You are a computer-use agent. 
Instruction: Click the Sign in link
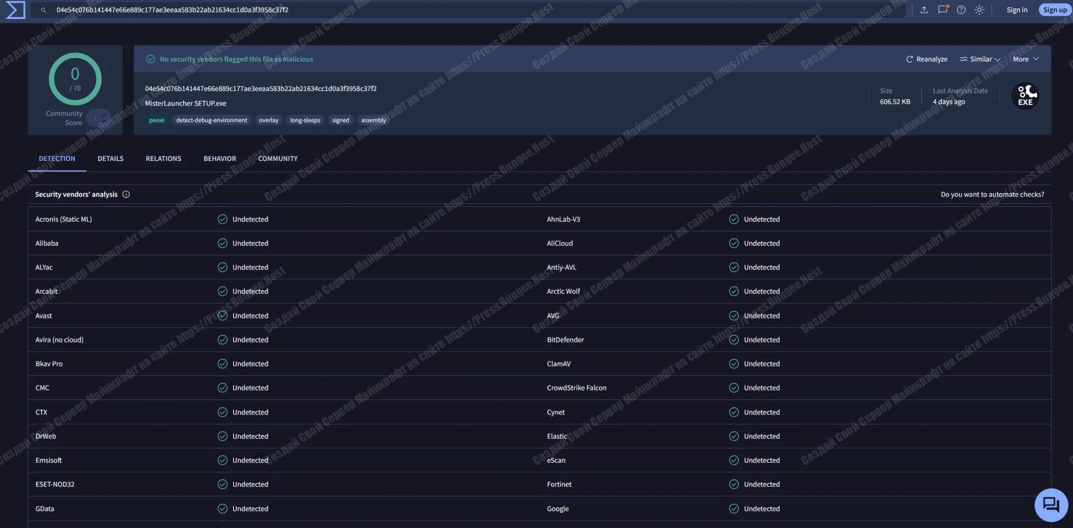point(1017,10)
